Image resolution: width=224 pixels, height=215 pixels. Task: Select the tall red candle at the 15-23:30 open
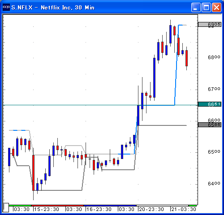pos(33,173)
